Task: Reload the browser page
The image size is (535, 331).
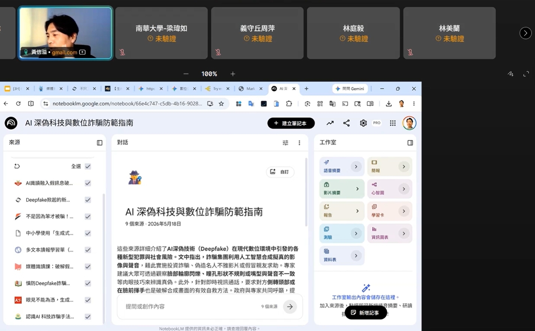Action: tap(18, 104)
